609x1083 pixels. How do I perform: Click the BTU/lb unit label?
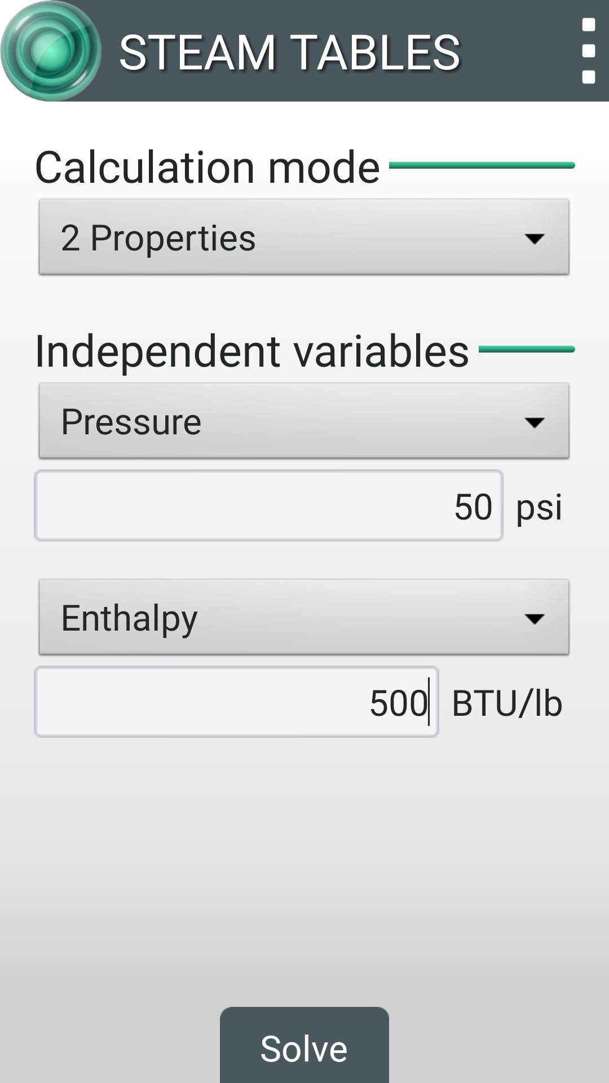507,703
